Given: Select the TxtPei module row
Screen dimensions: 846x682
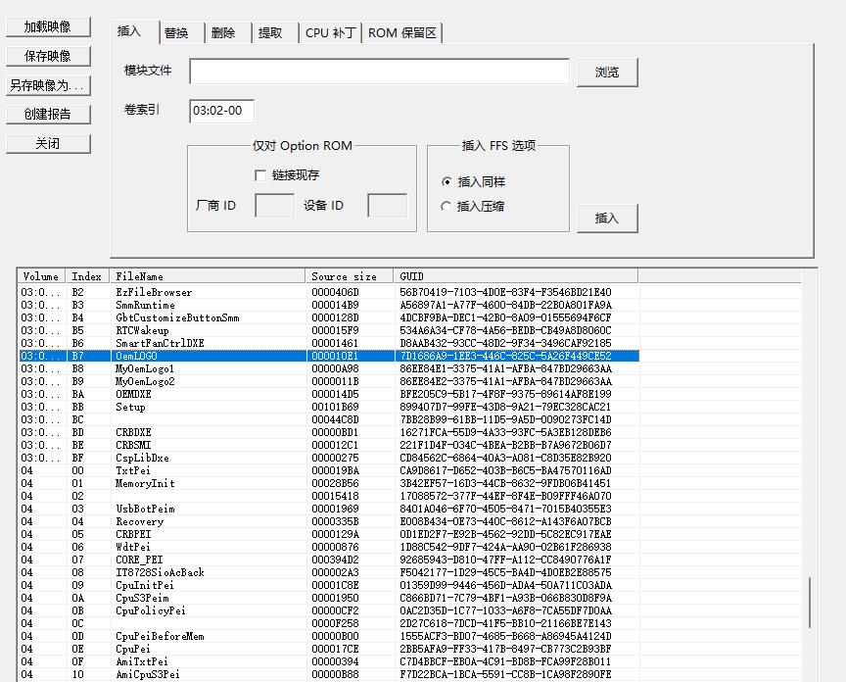Looking at the screenshot, I should [329, 471].
